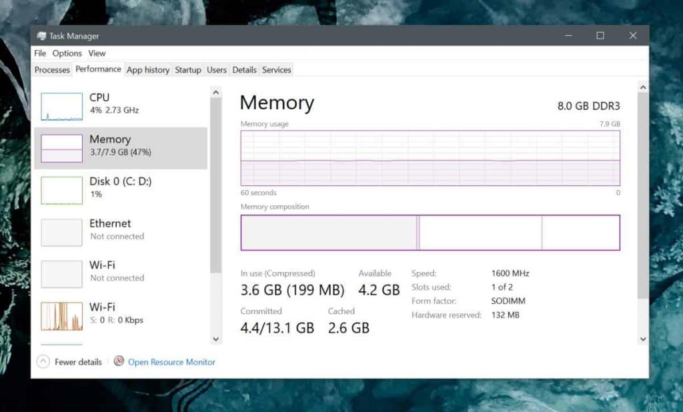This screenshot has width=683, height=412.
Task: Switch to the Processes tab
Action: tap(51, 69)
